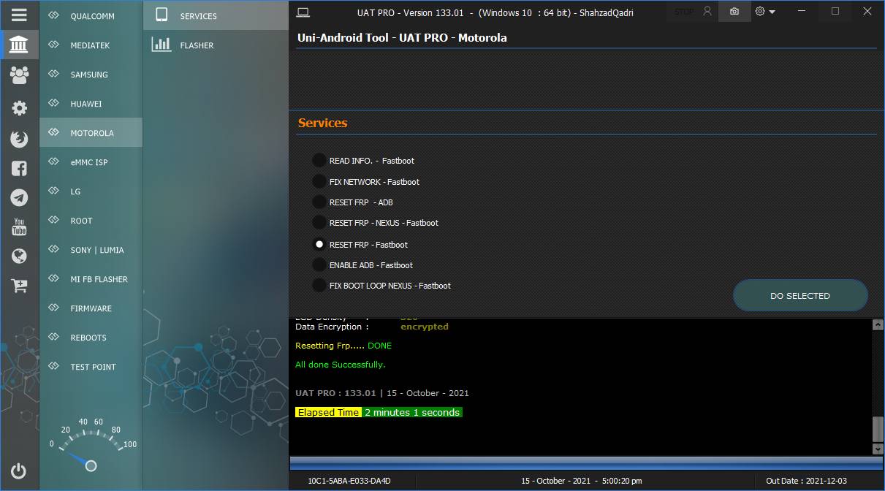This screenshot has height=491, width=885.
Task: Click the hardware ID 10C1-5ABA-E033-DA4D
Action: [349, 481]
